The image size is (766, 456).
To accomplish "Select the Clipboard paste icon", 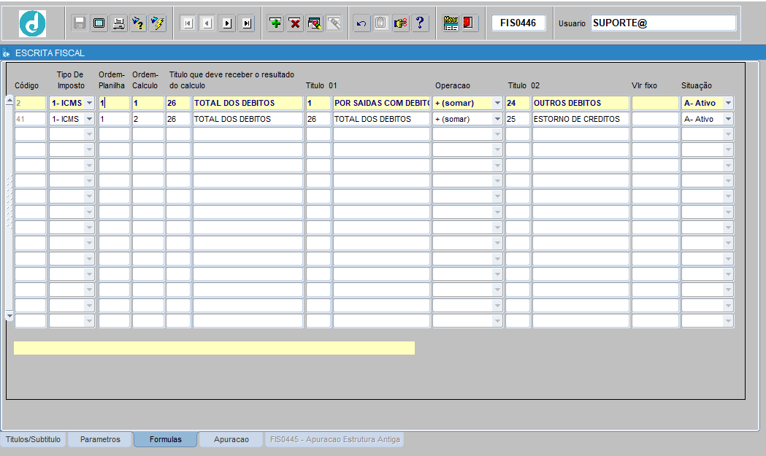I will point(380,23).
